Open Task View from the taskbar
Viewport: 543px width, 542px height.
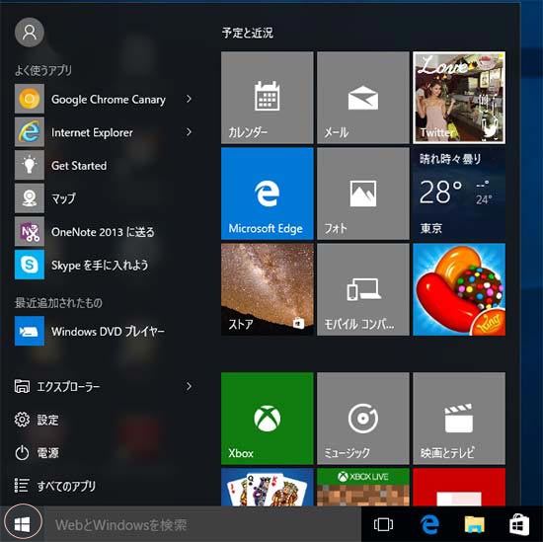383,524
